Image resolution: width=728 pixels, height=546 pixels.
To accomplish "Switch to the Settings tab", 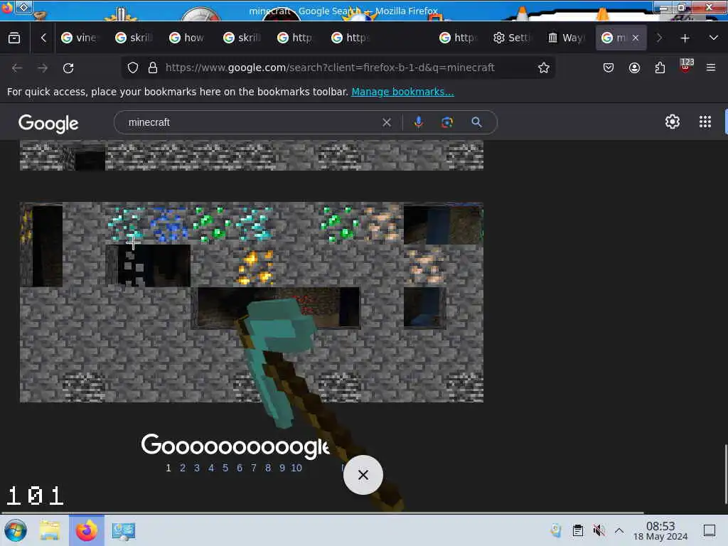I will tap(512, 38).
